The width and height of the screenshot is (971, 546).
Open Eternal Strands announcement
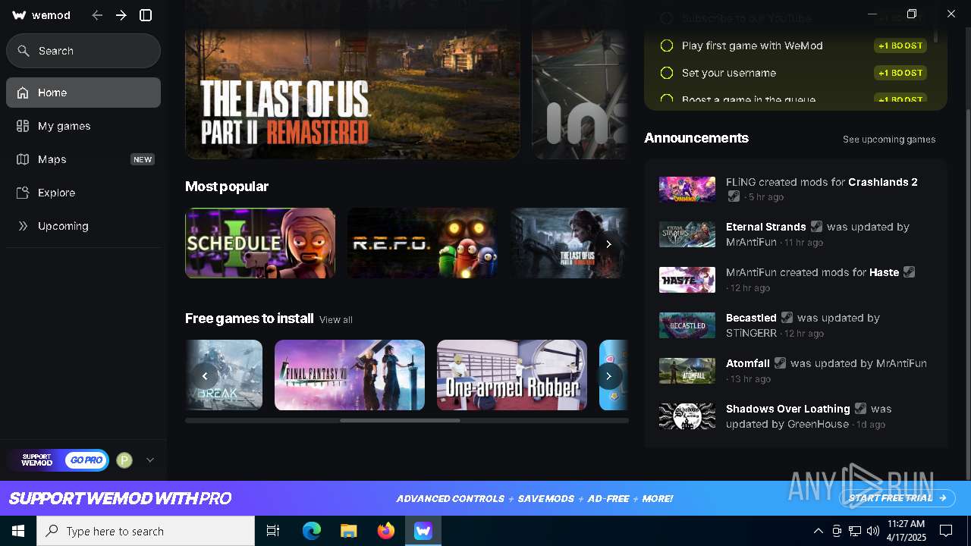796,234
